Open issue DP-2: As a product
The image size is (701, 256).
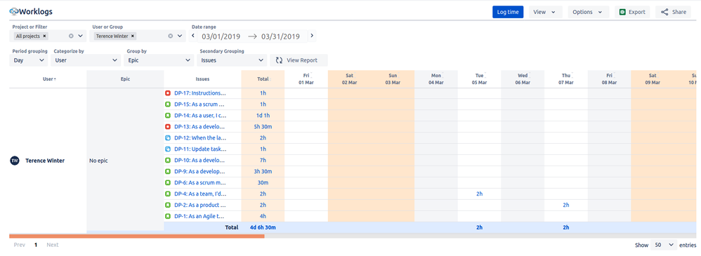pyautogui.click(x=200, y=205)
